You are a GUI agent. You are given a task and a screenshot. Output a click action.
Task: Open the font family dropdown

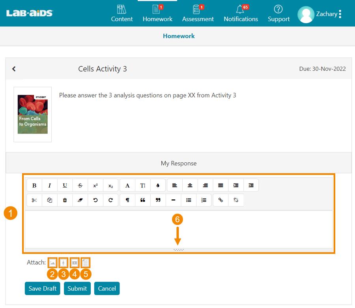[x=127, y=185]
